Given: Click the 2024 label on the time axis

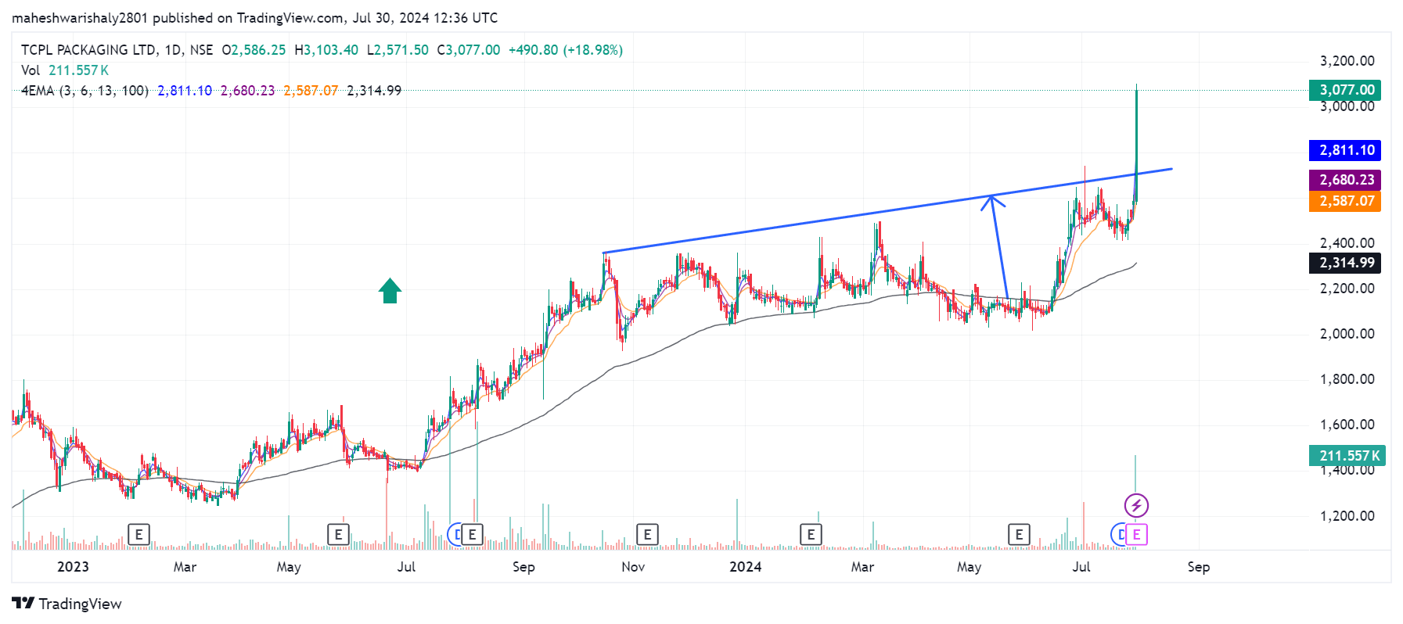Looking at the screenshot, I should point(745,567).
